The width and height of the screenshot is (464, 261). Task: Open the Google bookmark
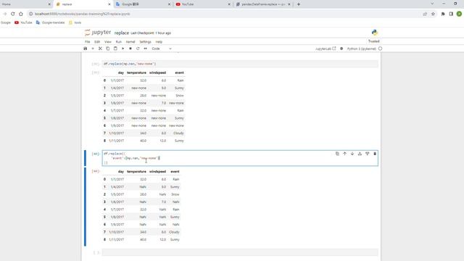(6, 22)
